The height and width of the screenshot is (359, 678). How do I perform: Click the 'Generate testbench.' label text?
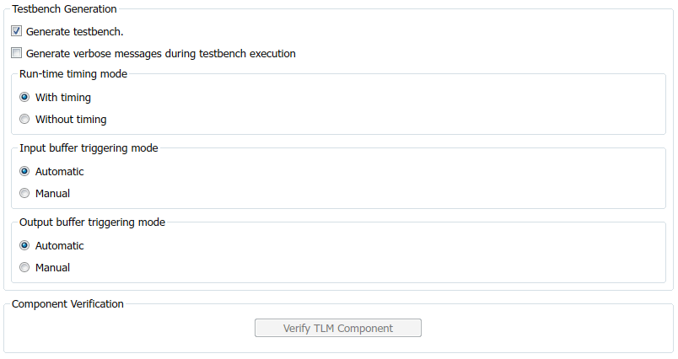pyautogui.click(x=75, y=32)
